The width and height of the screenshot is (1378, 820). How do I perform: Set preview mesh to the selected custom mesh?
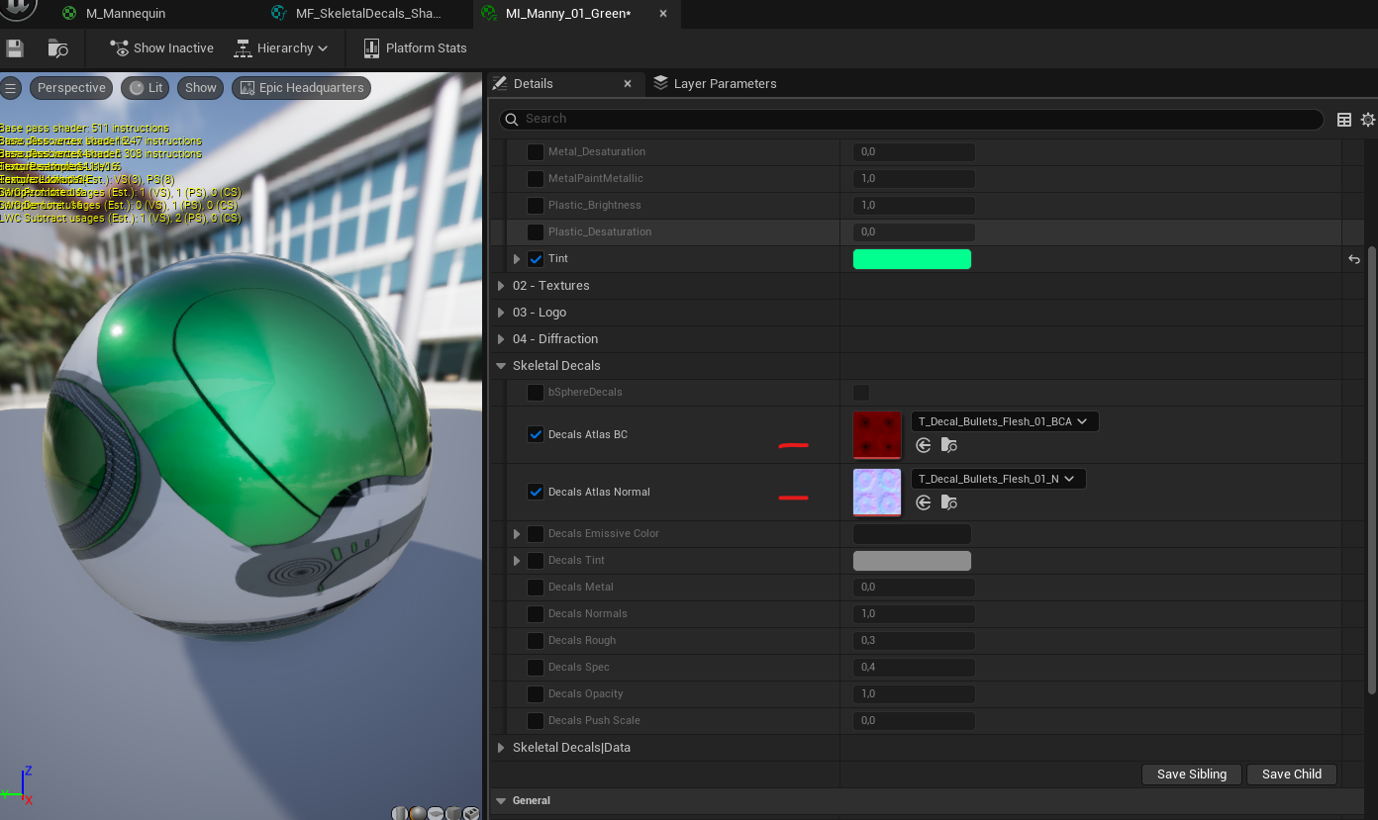point(471,813)
